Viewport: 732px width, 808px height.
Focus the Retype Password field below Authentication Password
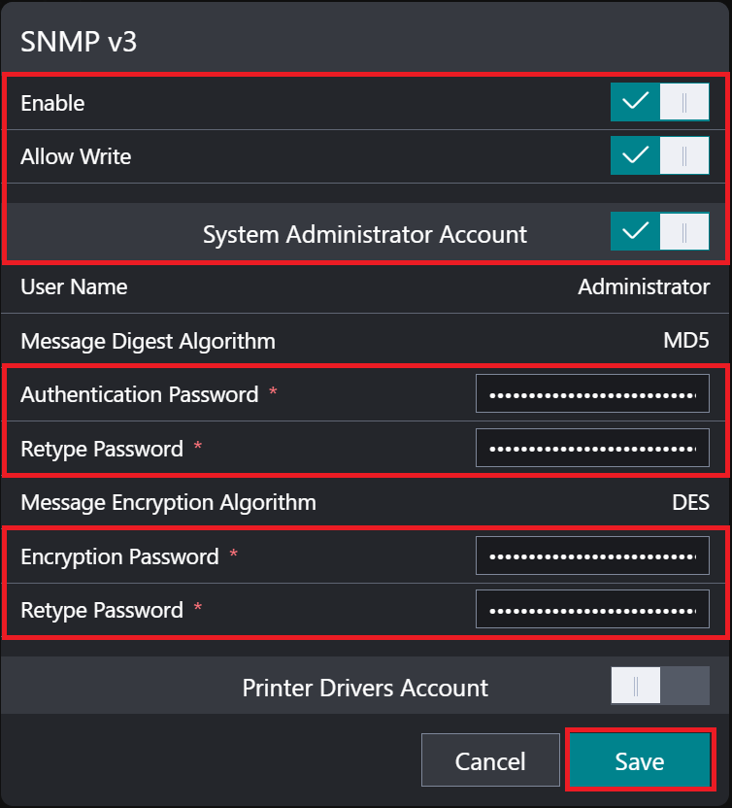tap(592, 449)
